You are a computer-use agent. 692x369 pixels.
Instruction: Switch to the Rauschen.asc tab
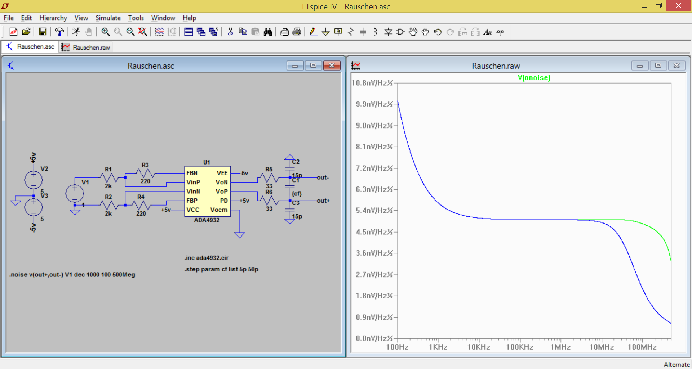tap(30, 47)
